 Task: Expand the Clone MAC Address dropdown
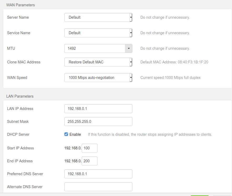98,62
